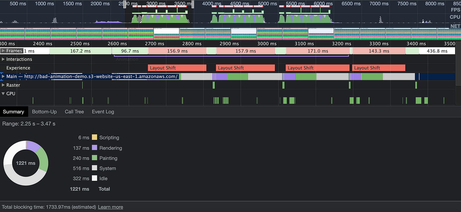Click the Scripting yellow legend swatch
461x212 pixels.
click(95, 137)
